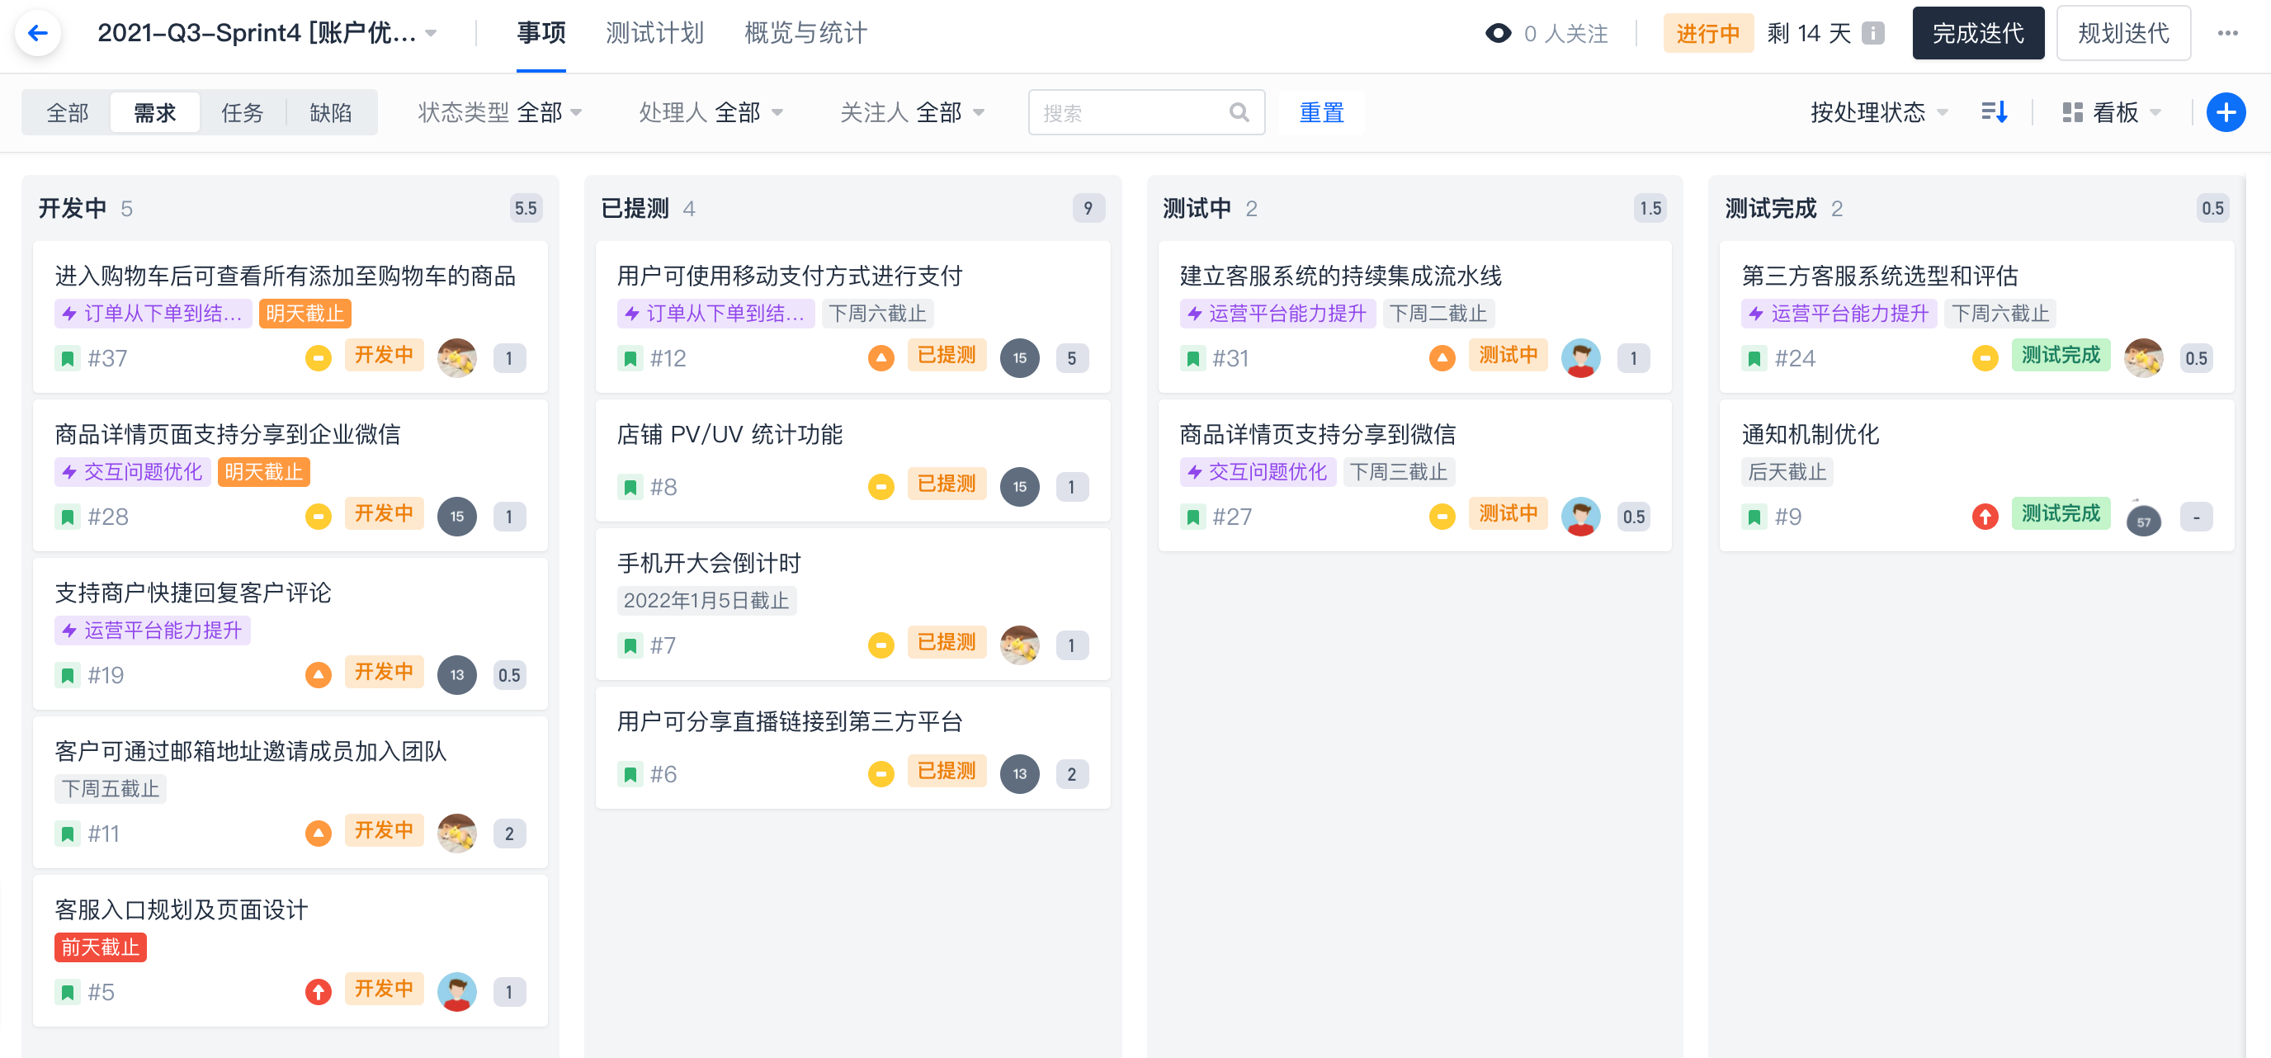Expand the sprint title dropdown arrow

431,34
